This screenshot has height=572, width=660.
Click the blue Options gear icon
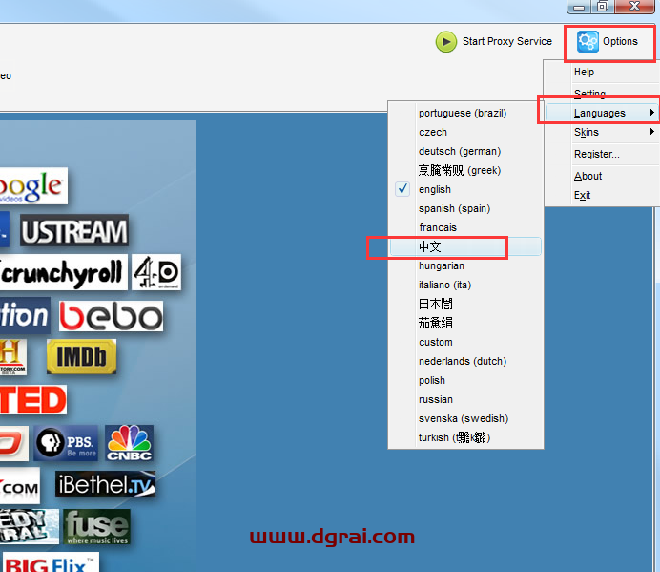[x=588, y=42]
